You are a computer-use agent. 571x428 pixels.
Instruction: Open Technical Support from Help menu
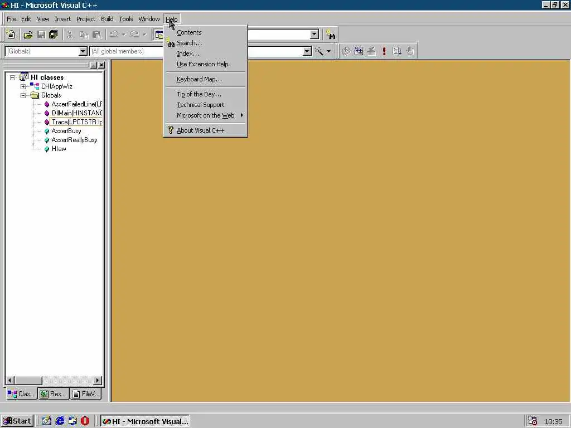206,105
